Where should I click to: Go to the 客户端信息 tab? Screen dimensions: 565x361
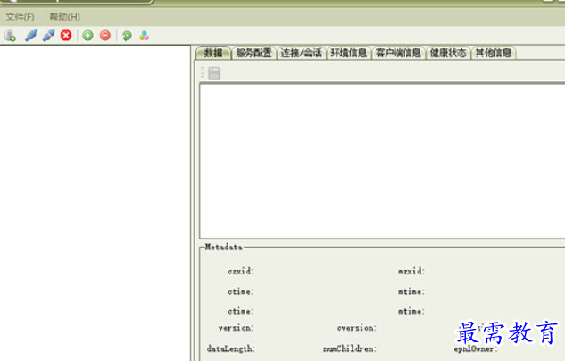click(398, 53)
